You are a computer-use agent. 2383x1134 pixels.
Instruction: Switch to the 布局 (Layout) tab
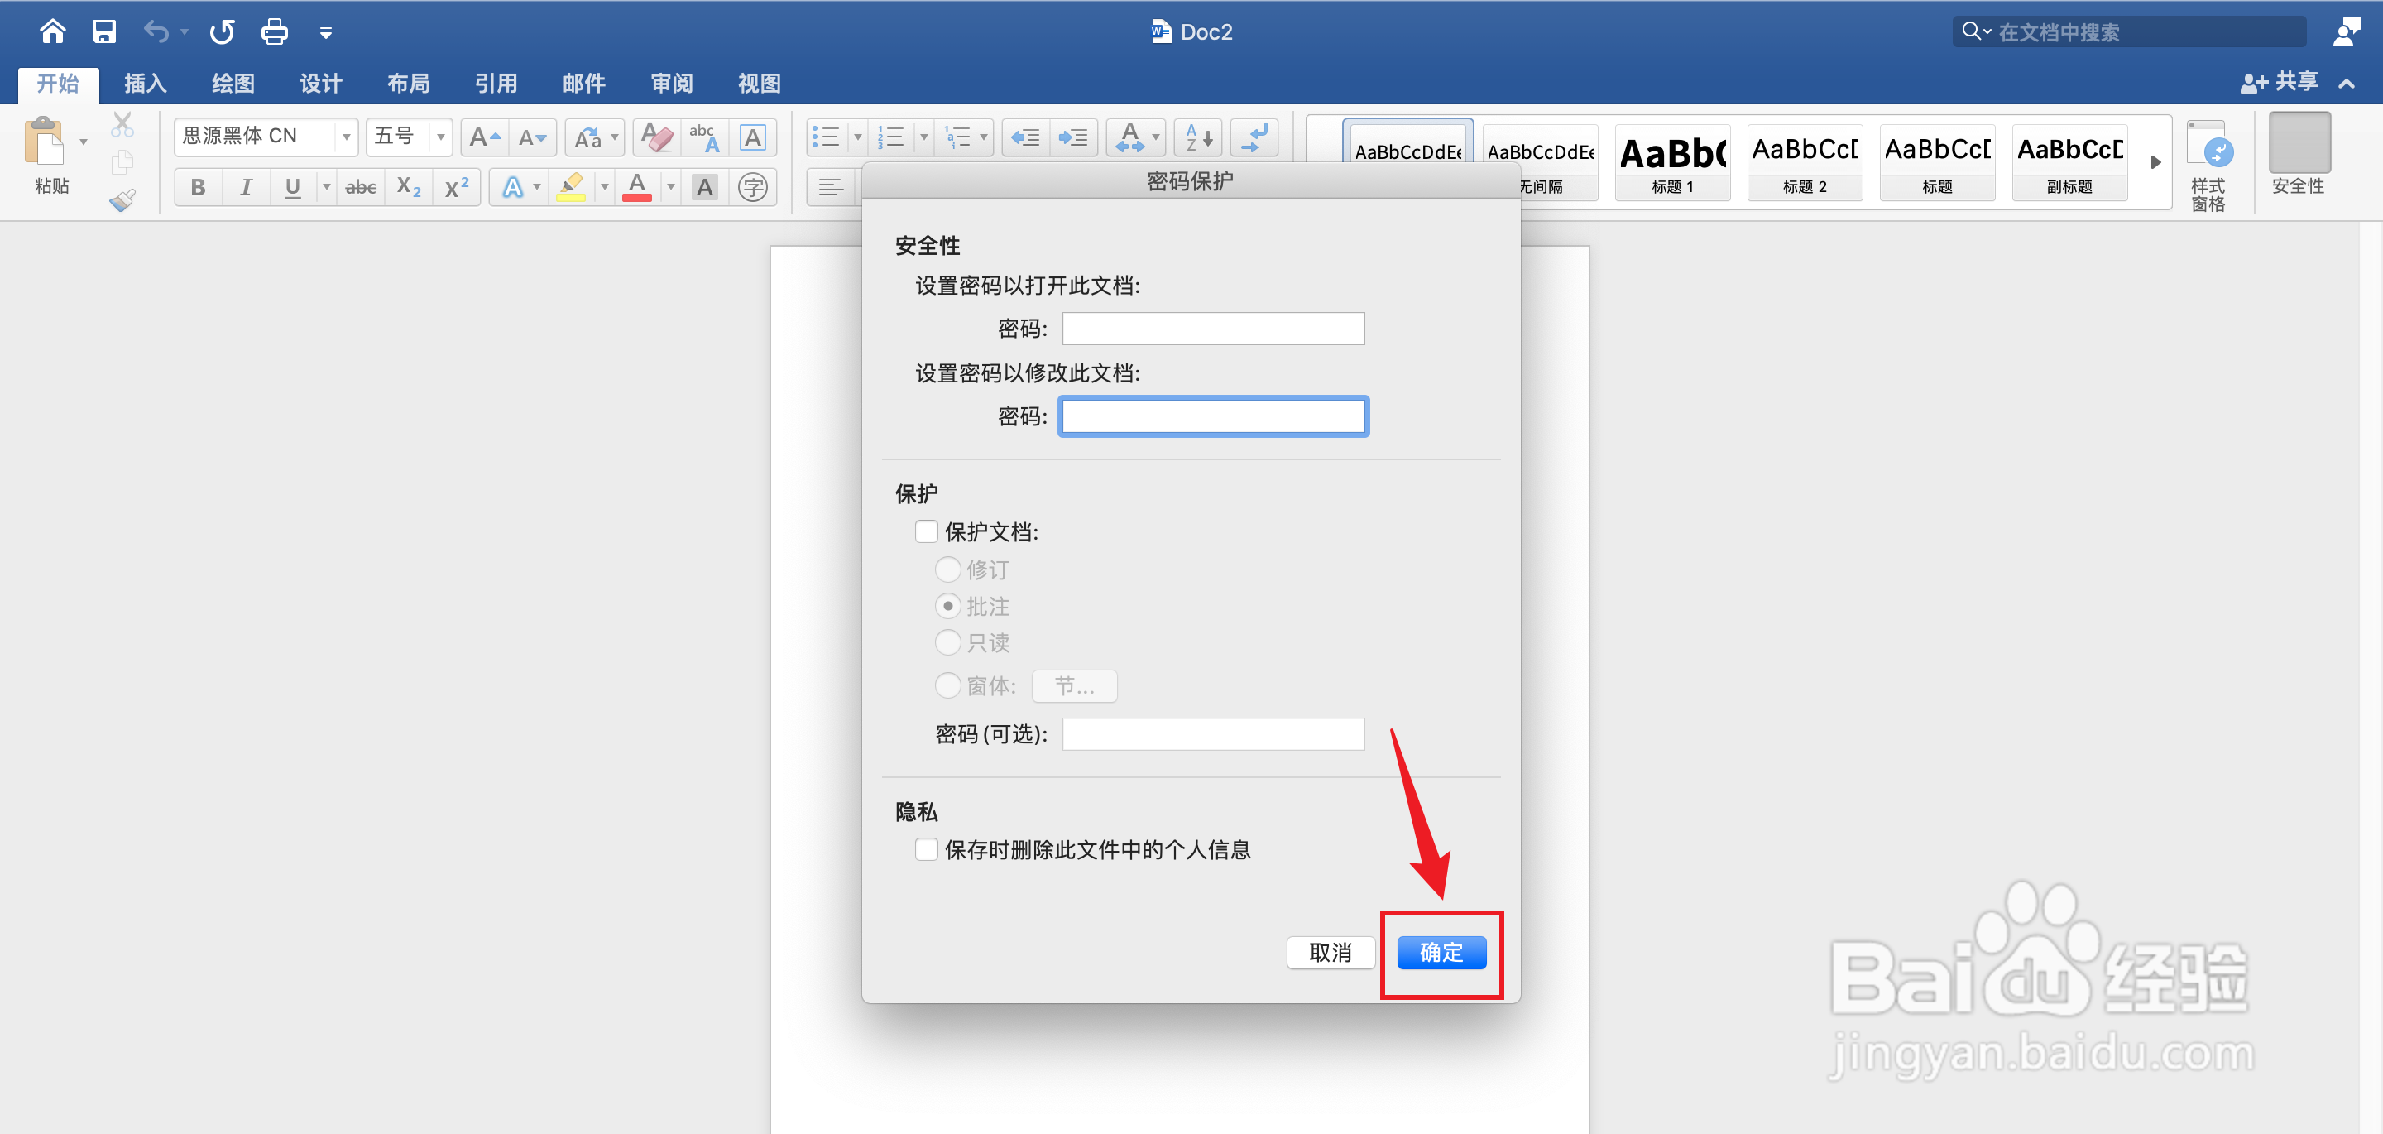coord(409,84)
